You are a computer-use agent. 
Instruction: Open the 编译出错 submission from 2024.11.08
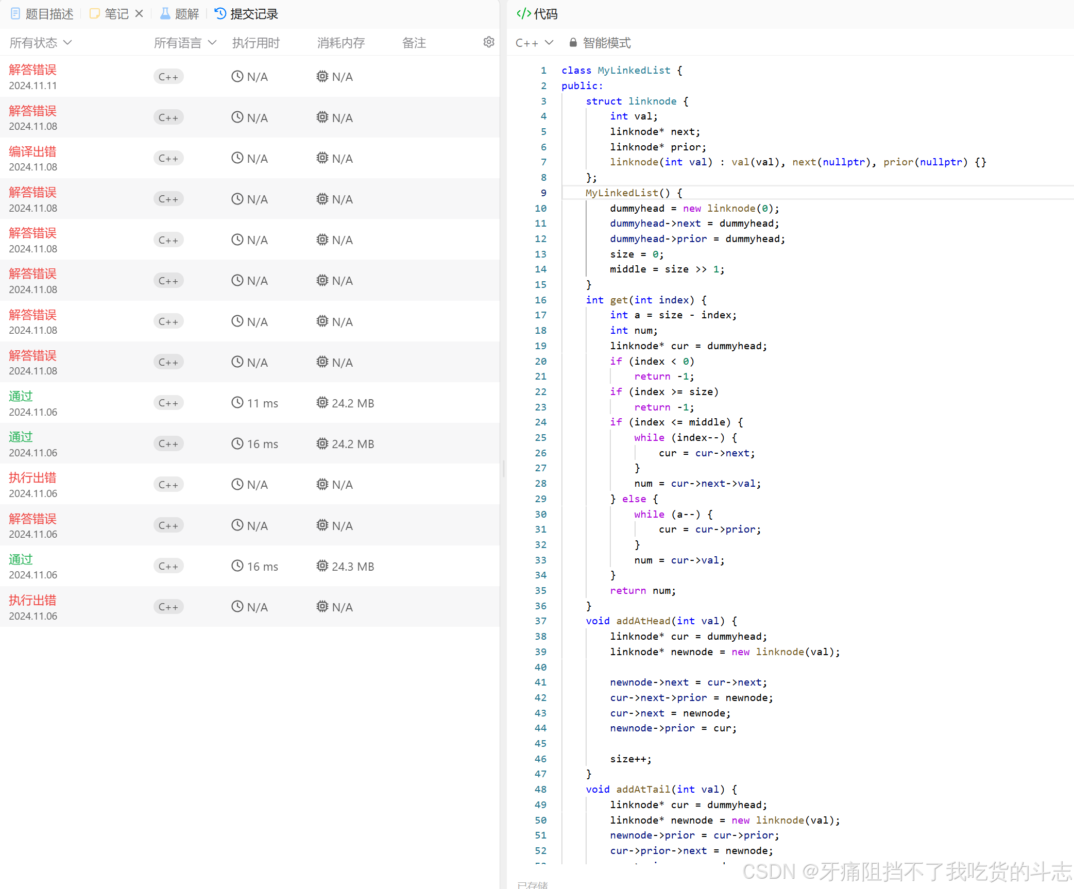(32, 152)
